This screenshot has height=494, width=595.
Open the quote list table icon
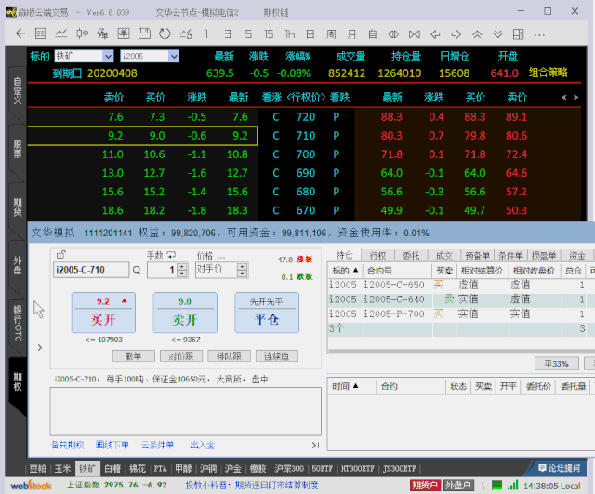(x=40, y=33)
